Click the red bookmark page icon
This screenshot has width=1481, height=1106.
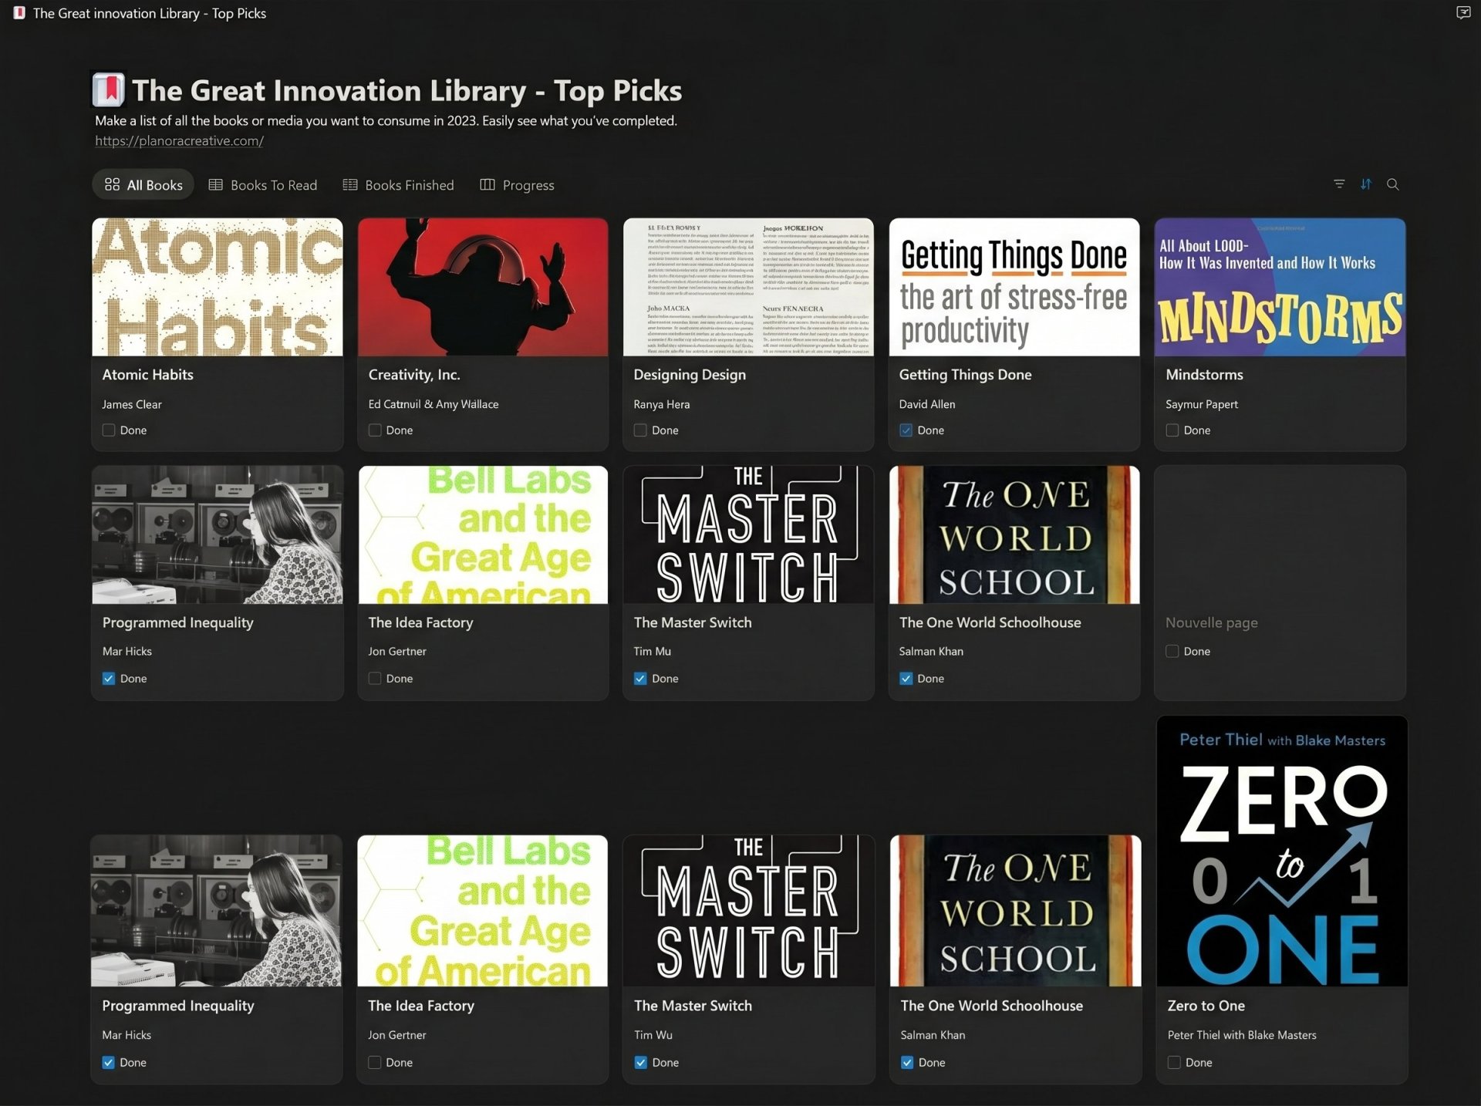pos(109,89)
